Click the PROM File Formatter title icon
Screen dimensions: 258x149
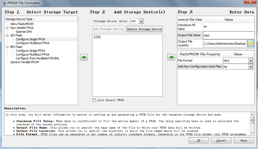point(4,3)
